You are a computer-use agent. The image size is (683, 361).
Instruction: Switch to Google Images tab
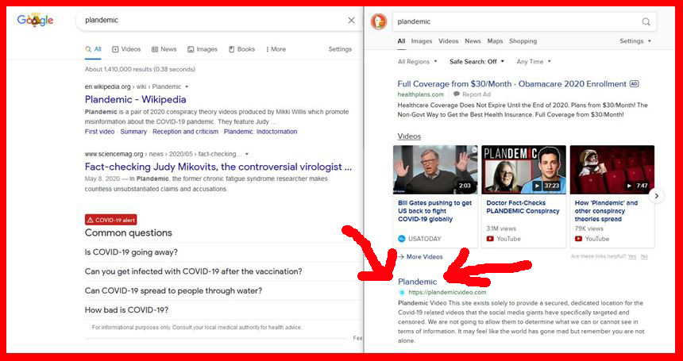203,49
